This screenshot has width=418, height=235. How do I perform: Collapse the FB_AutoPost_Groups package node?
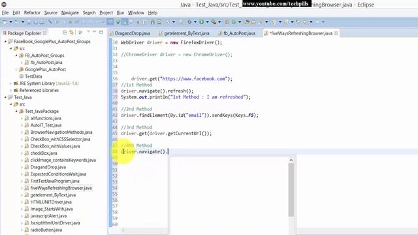16,55
